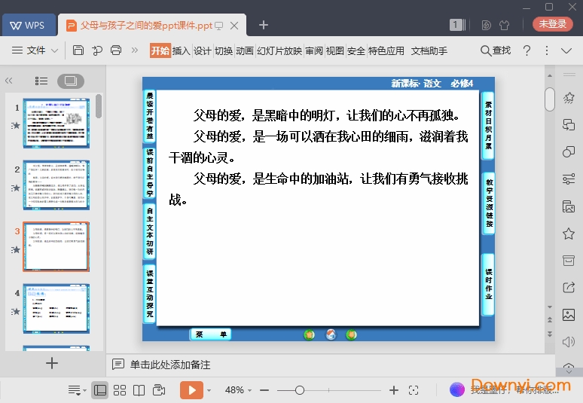Collapse the slide panel with double chevron

coord(9,81)
